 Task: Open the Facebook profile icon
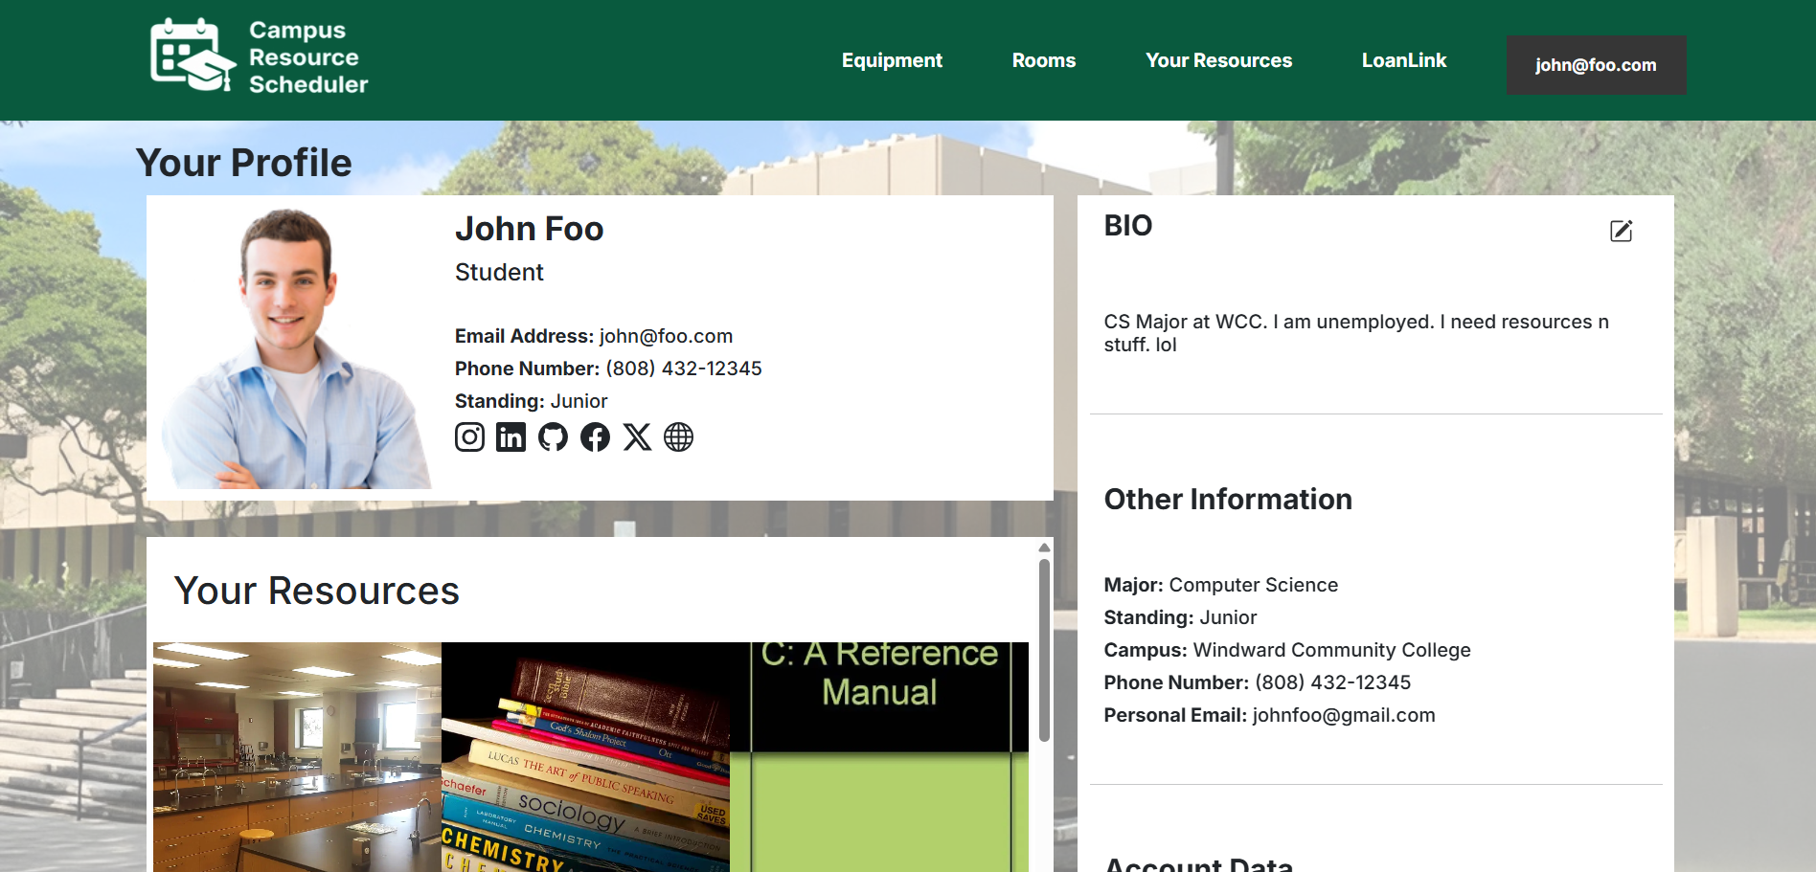(595, 437)
